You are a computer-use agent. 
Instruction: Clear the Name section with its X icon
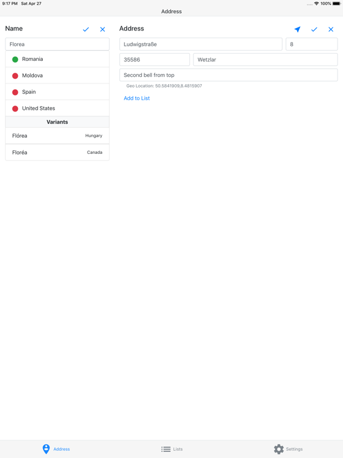102,29
